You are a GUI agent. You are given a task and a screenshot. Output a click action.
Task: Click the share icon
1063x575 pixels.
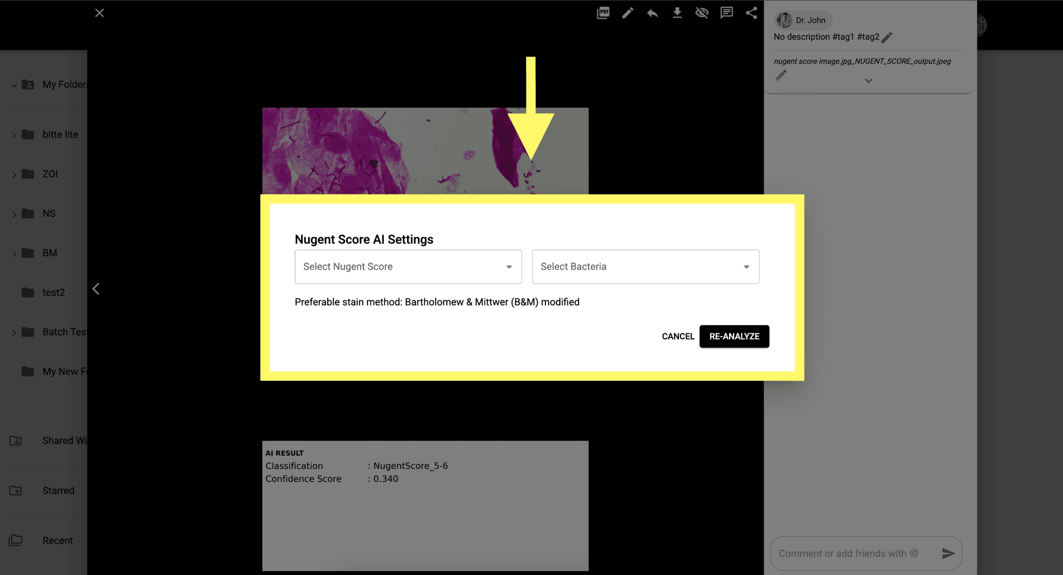point(751,13)
